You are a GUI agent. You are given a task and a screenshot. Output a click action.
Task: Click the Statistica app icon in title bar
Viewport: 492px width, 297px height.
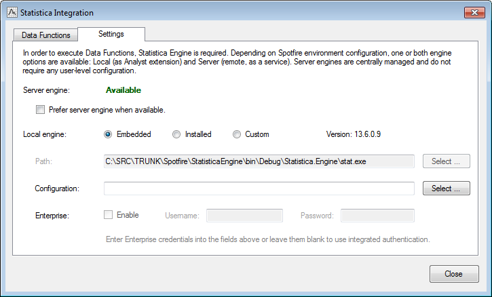point(11,13)
